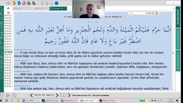This screenshot has height=103, width=183.
Task: Adjust the page number spinner
Action: pyautogui.click(x=65, y=95)
